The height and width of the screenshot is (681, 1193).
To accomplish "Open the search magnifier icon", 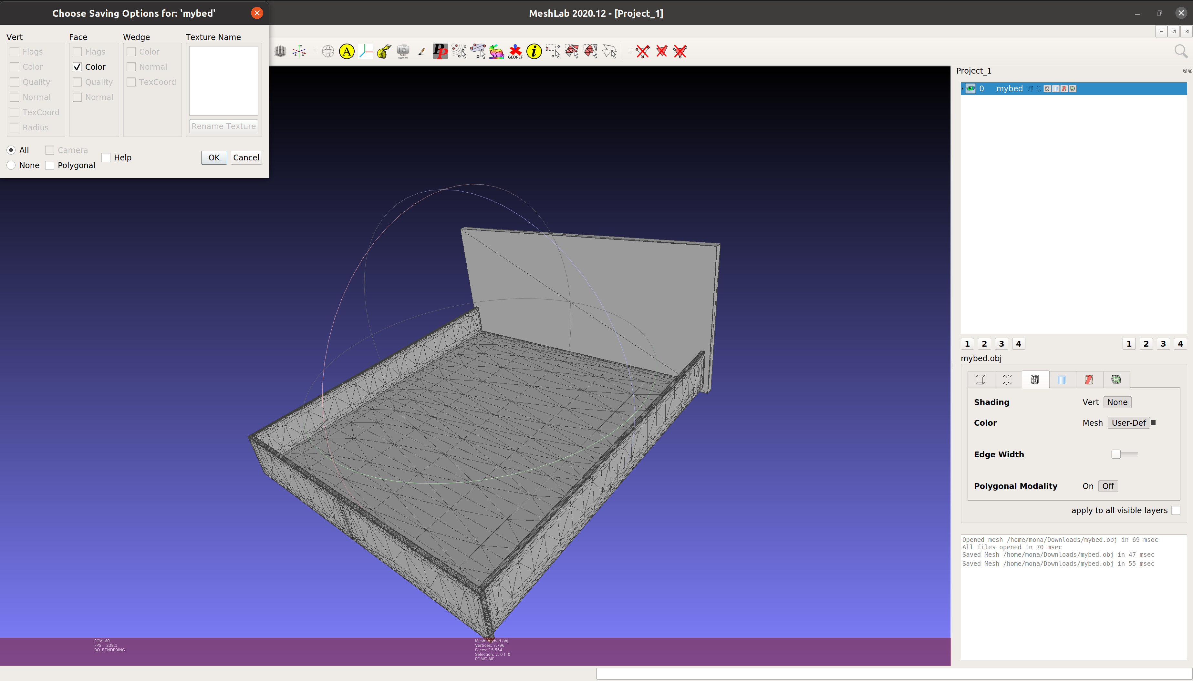I will (x=1180, y=51).
